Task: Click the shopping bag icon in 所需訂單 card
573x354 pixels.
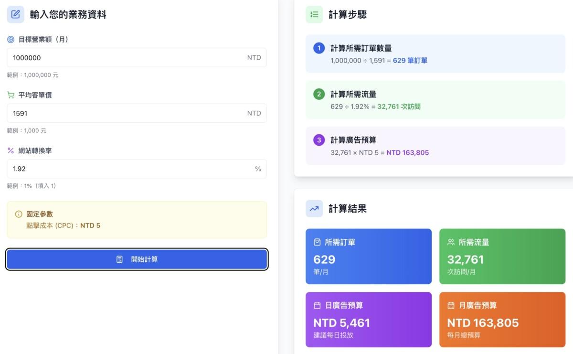Action: 317,242
